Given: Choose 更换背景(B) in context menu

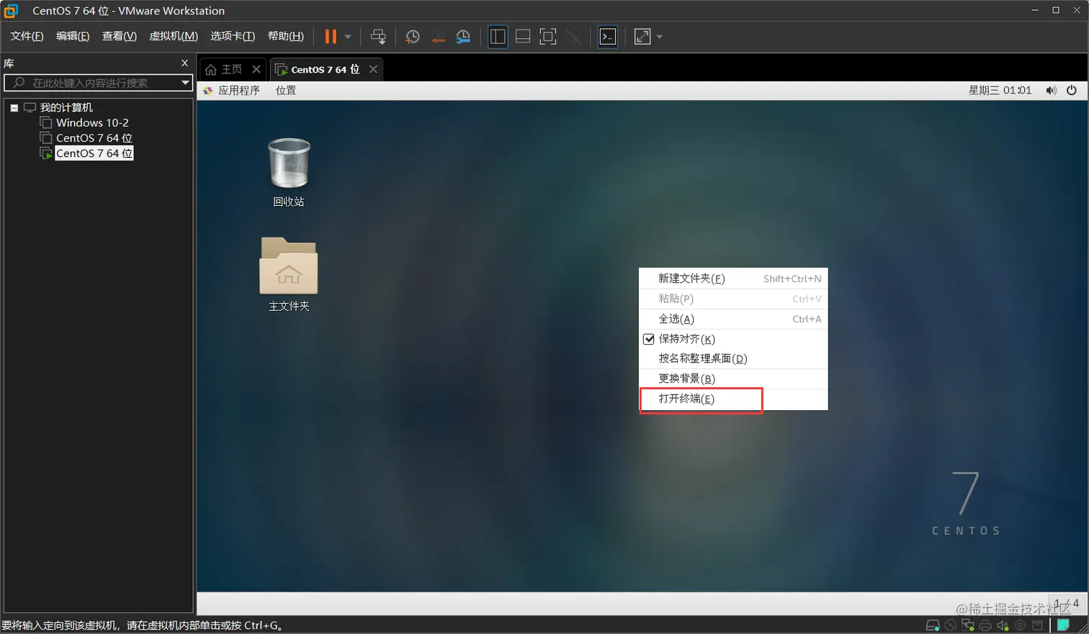Looking at the screenshot, I should (x=733, y=379).
